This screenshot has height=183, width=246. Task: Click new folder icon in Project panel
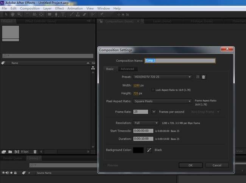10,152
